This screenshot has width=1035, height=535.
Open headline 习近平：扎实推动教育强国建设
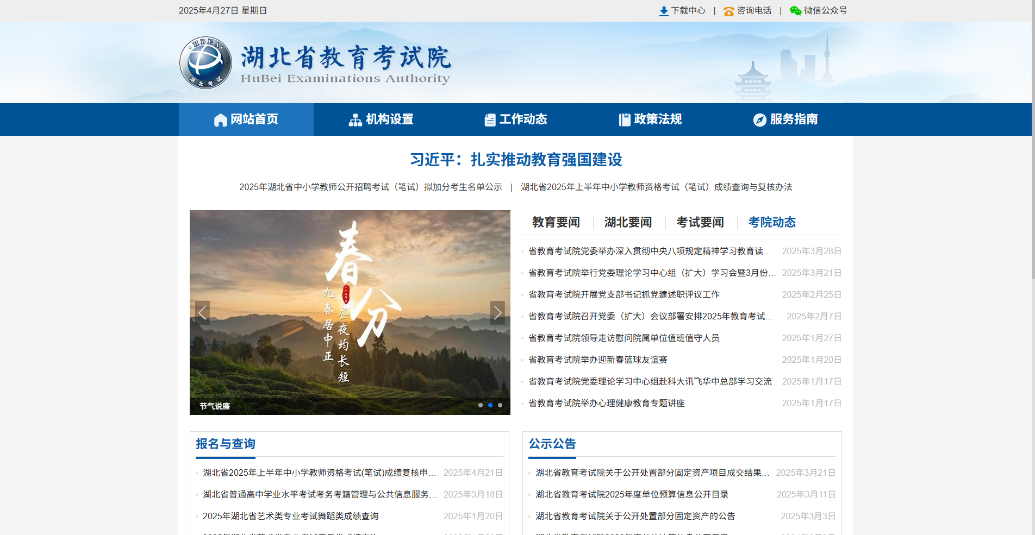[517, 160]
